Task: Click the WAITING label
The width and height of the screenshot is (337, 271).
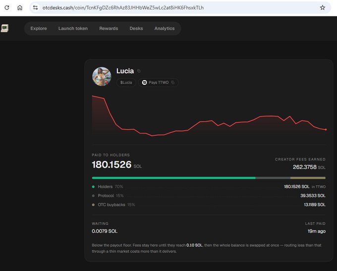Action: (100, 223)
